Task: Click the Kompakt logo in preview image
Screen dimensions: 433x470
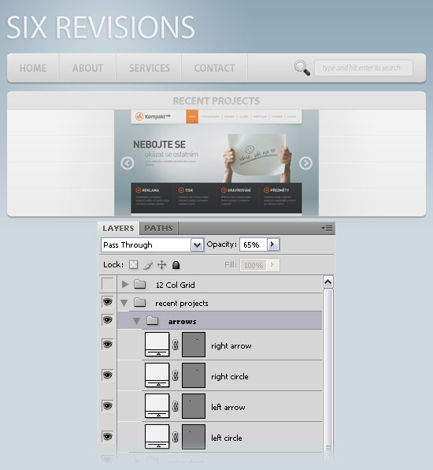Action: click(153, 116)
